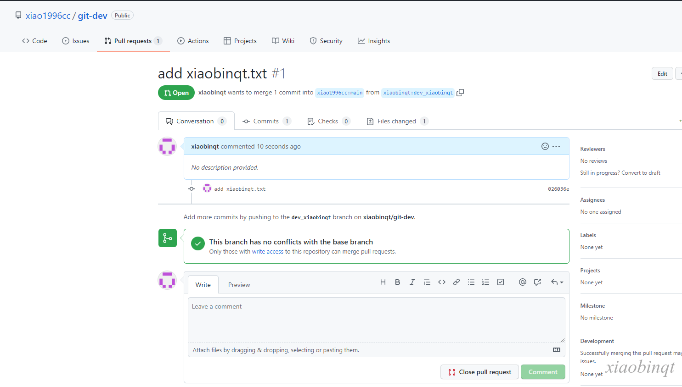
Task: Click Convert to draft link
Action: (x=641, y=173)
